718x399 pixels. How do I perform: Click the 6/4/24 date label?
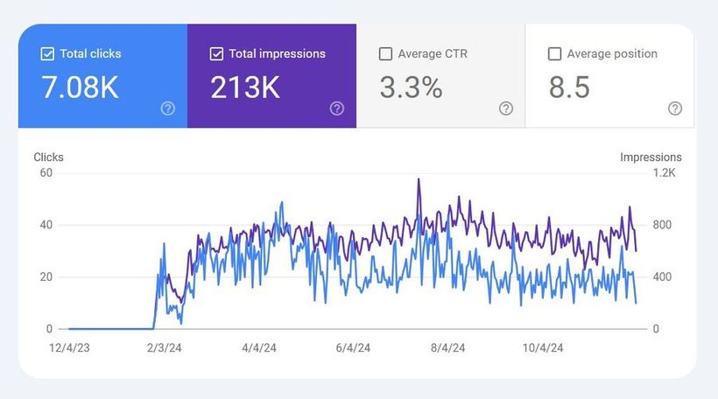pos(353,347)
